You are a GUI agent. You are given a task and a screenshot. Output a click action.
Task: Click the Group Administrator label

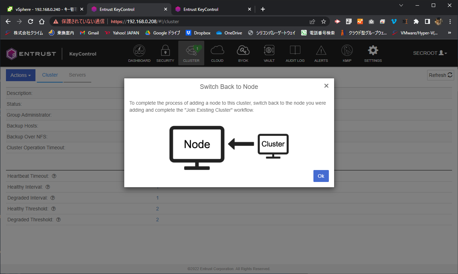point(29,115)
